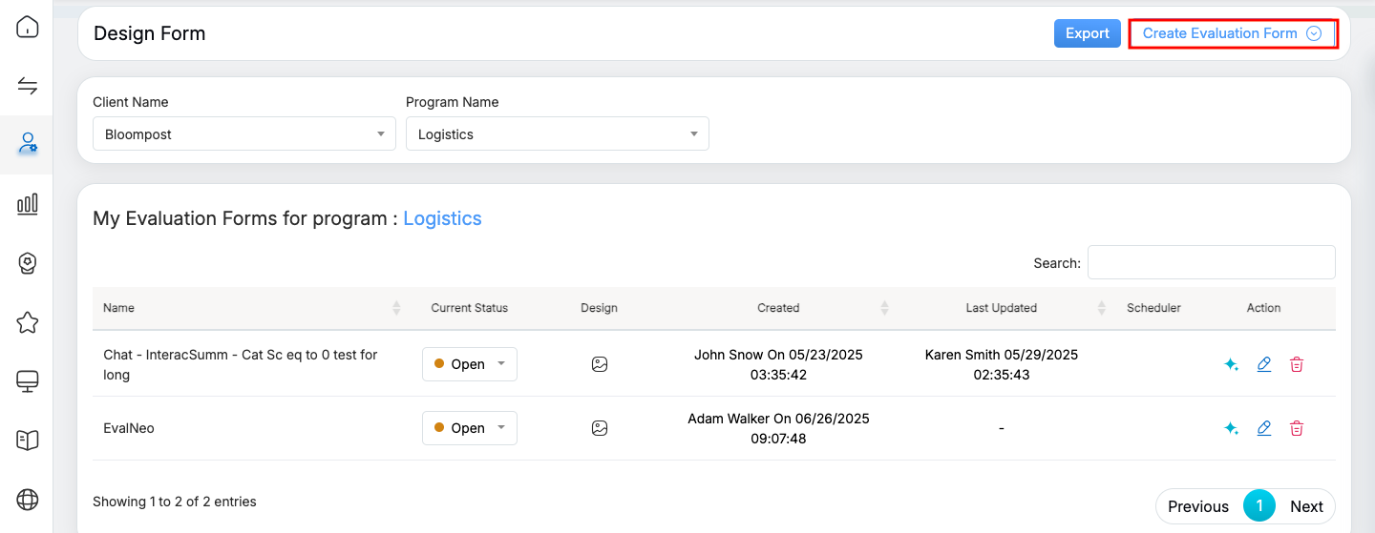Go to Next page of entries
The image size is (1375, 533).
[1306, 506]
